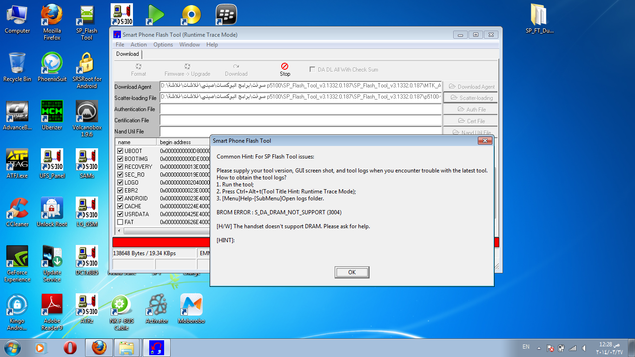Select the ATFJ.exe desktop icon
635x357 pixels.
(17, 164)
